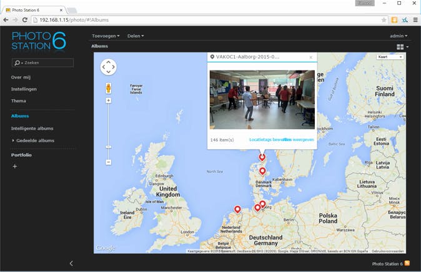Zoom out with map minus button
This screenshot has width=421, height=272.
pos(109,162)
